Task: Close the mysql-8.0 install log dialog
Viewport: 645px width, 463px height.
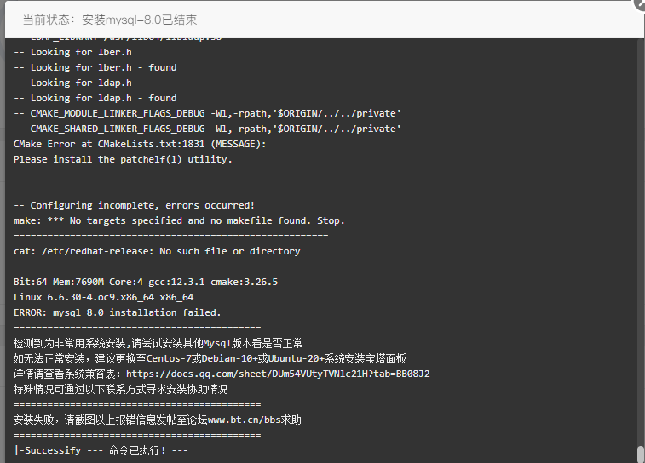Action: [640, 4]
